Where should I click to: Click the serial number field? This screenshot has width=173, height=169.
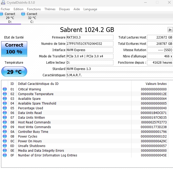pyautogui.click(x=89, y=44)
